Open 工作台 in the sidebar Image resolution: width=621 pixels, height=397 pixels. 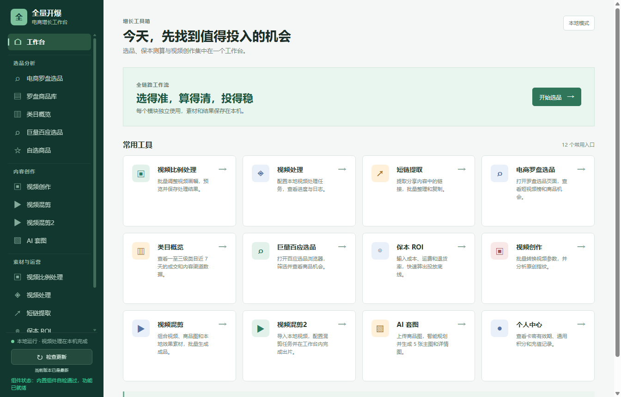click(x=49, y=42)
